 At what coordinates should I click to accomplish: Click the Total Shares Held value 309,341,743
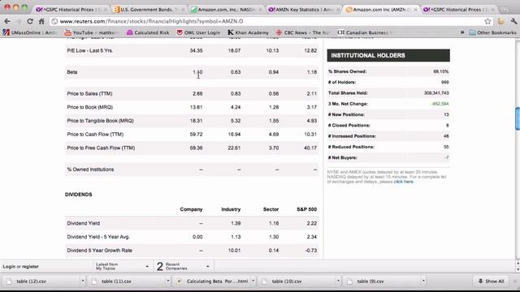point(436,93)
